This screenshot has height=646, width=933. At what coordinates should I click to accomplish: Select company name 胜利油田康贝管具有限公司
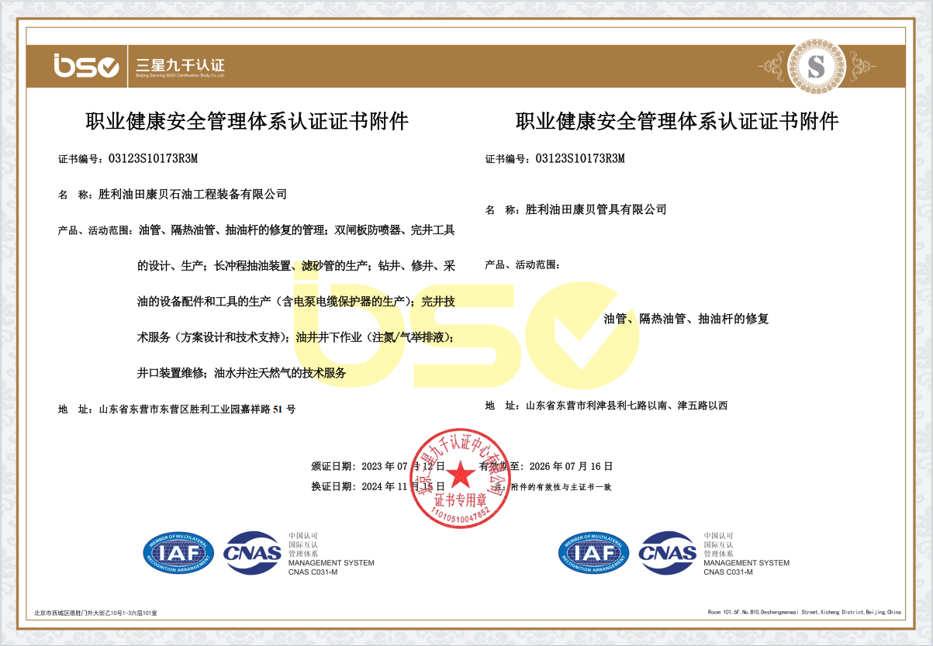point(596,209)
